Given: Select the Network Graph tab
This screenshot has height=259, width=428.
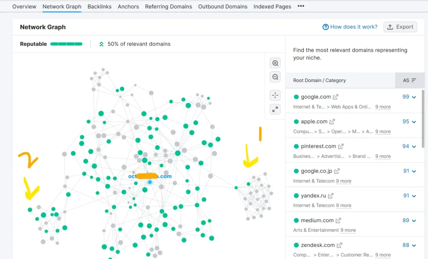Looking at the screenshot, I should tap(62, 7).
